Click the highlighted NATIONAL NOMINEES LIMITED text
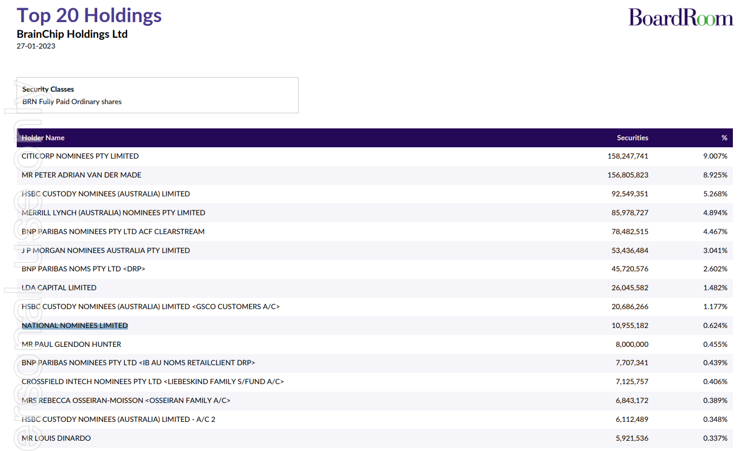The height and width of the screenshot is (451, 741). click(x=75, y=325)
